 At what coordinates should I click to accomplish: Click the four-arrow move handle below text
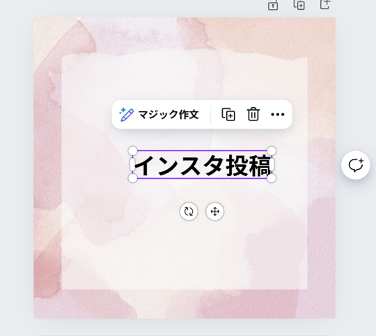[x=215, y=211]
